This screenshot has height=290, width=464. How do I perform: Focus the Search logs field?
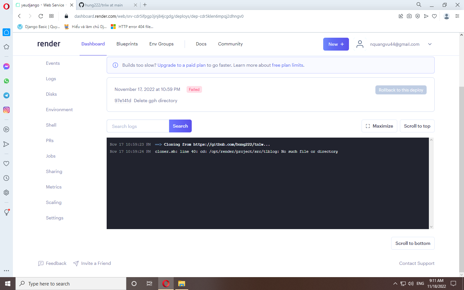pos(138,126)
